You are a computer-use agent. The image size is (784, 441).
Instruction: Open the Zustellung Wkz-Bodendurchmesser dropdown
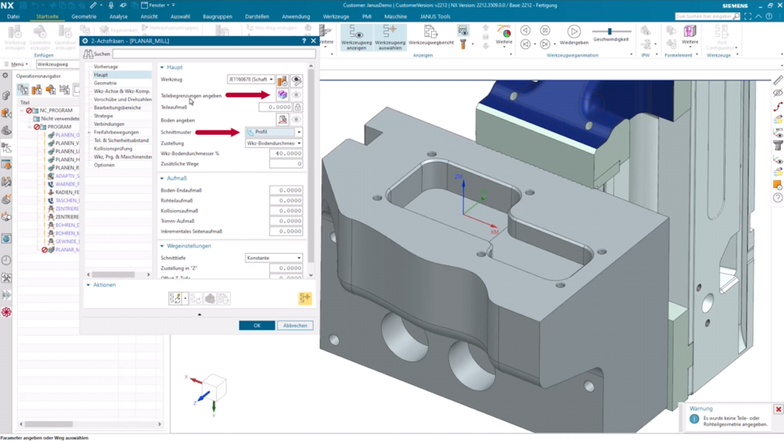[274, 143]
